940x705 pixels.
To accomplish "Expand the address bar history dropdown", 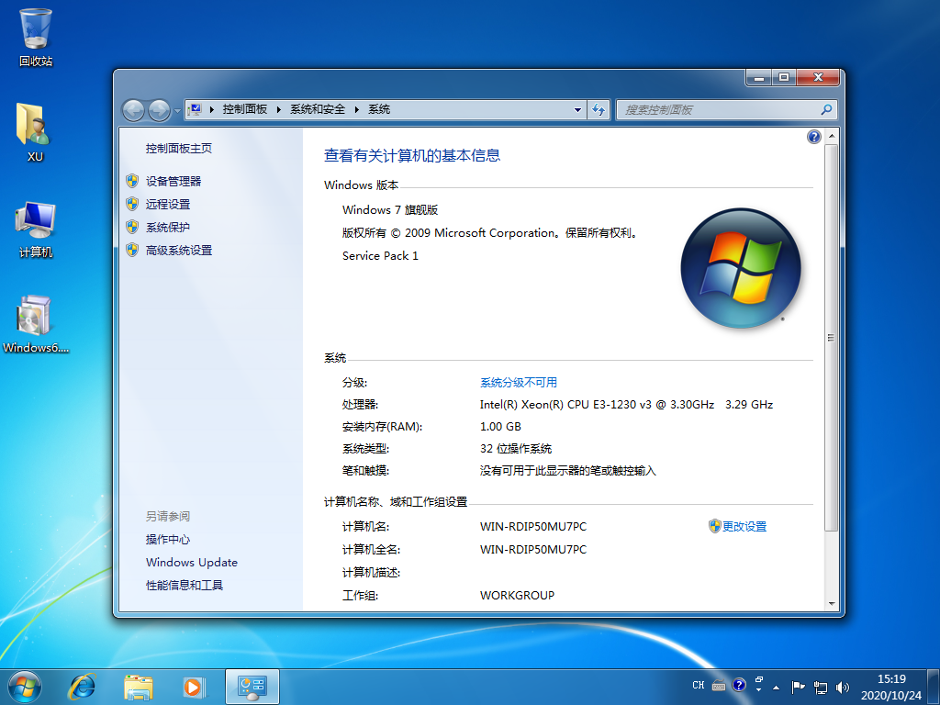I will coord(578,110).
